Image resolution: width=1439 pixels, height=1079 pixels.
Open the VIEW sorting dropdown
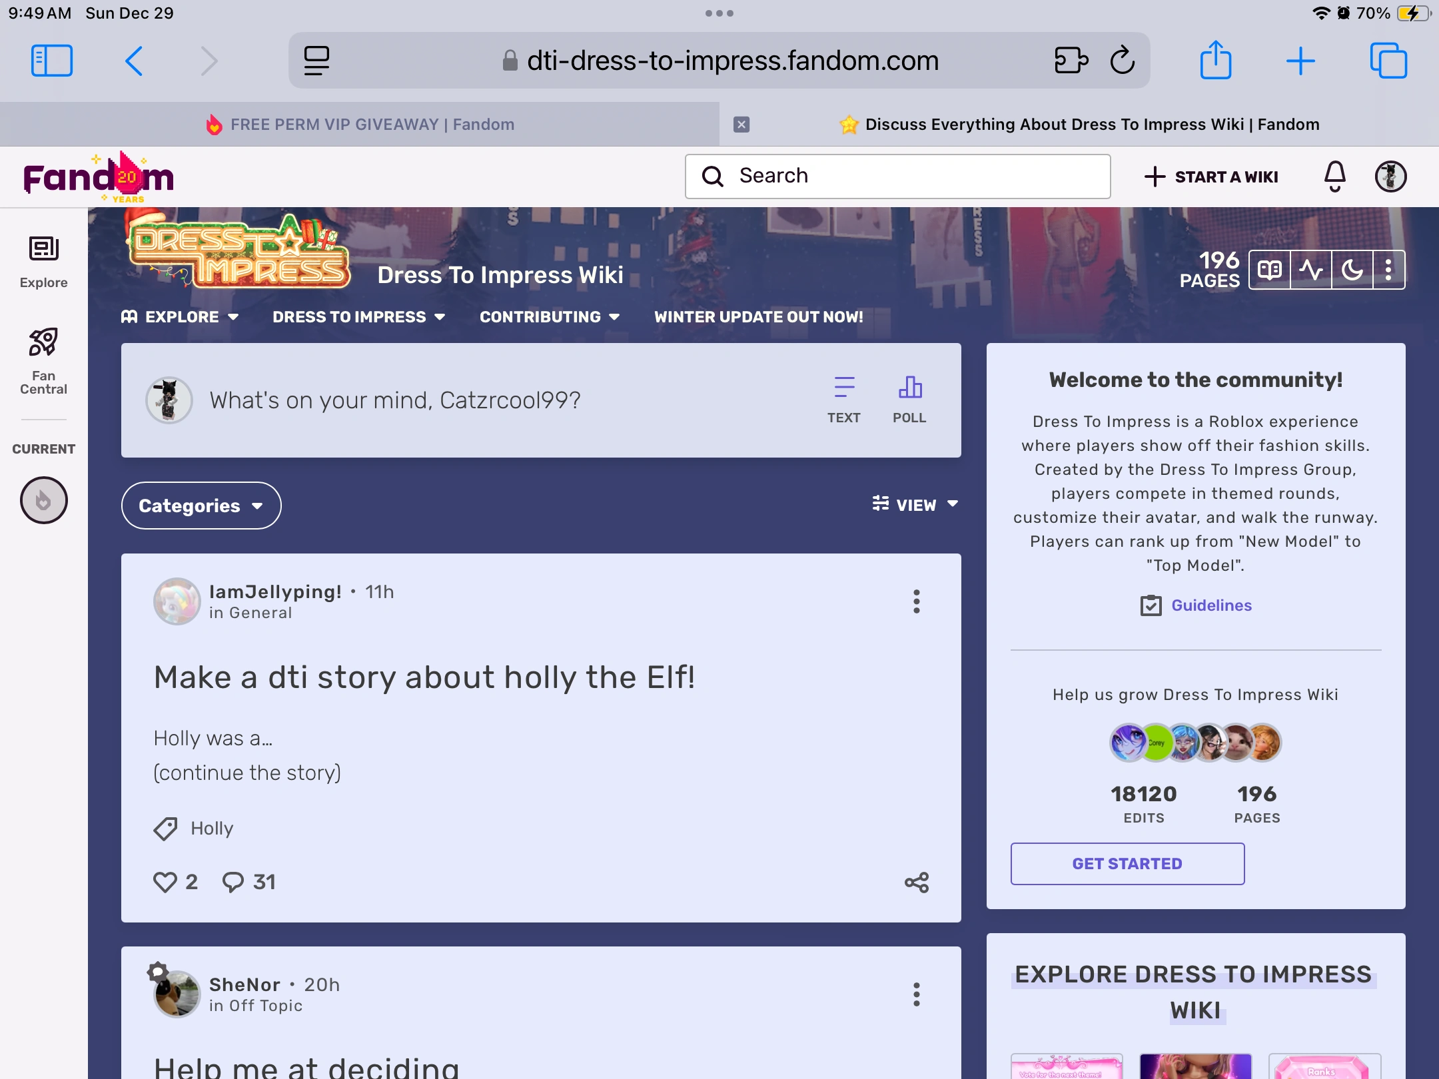pyautogui.click(x=916, y=504)
